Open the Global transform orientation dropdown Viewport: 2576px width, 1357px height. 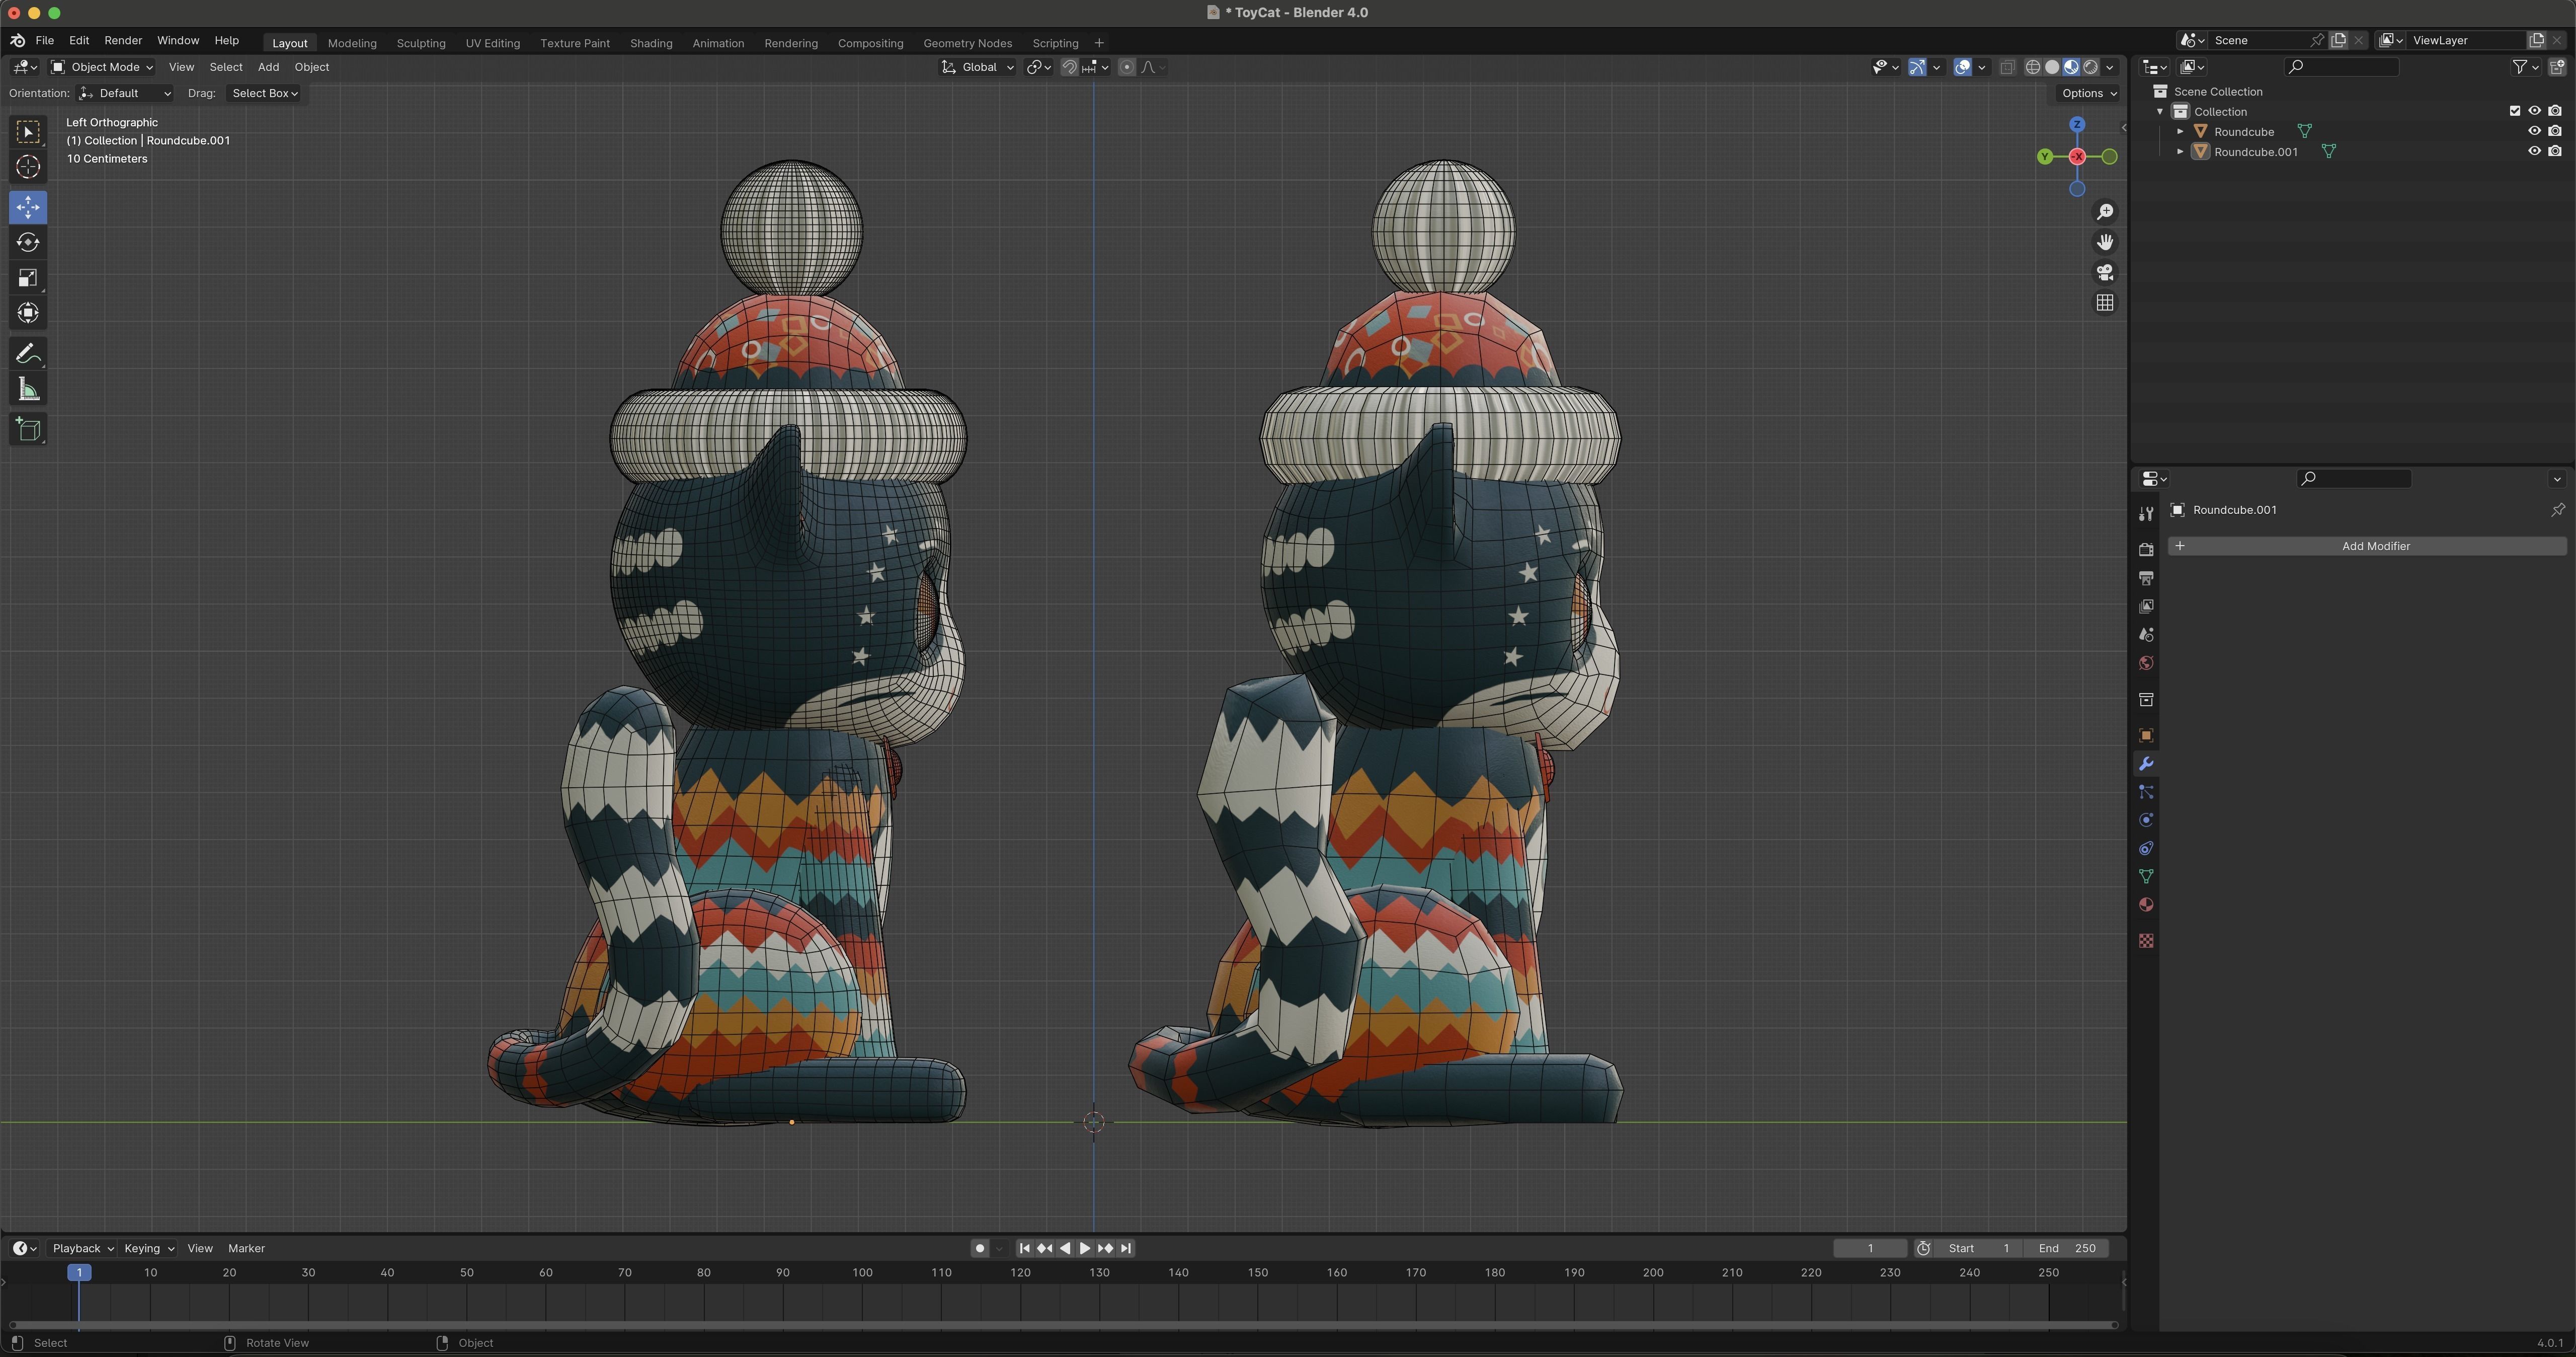(x=978, y=67)
